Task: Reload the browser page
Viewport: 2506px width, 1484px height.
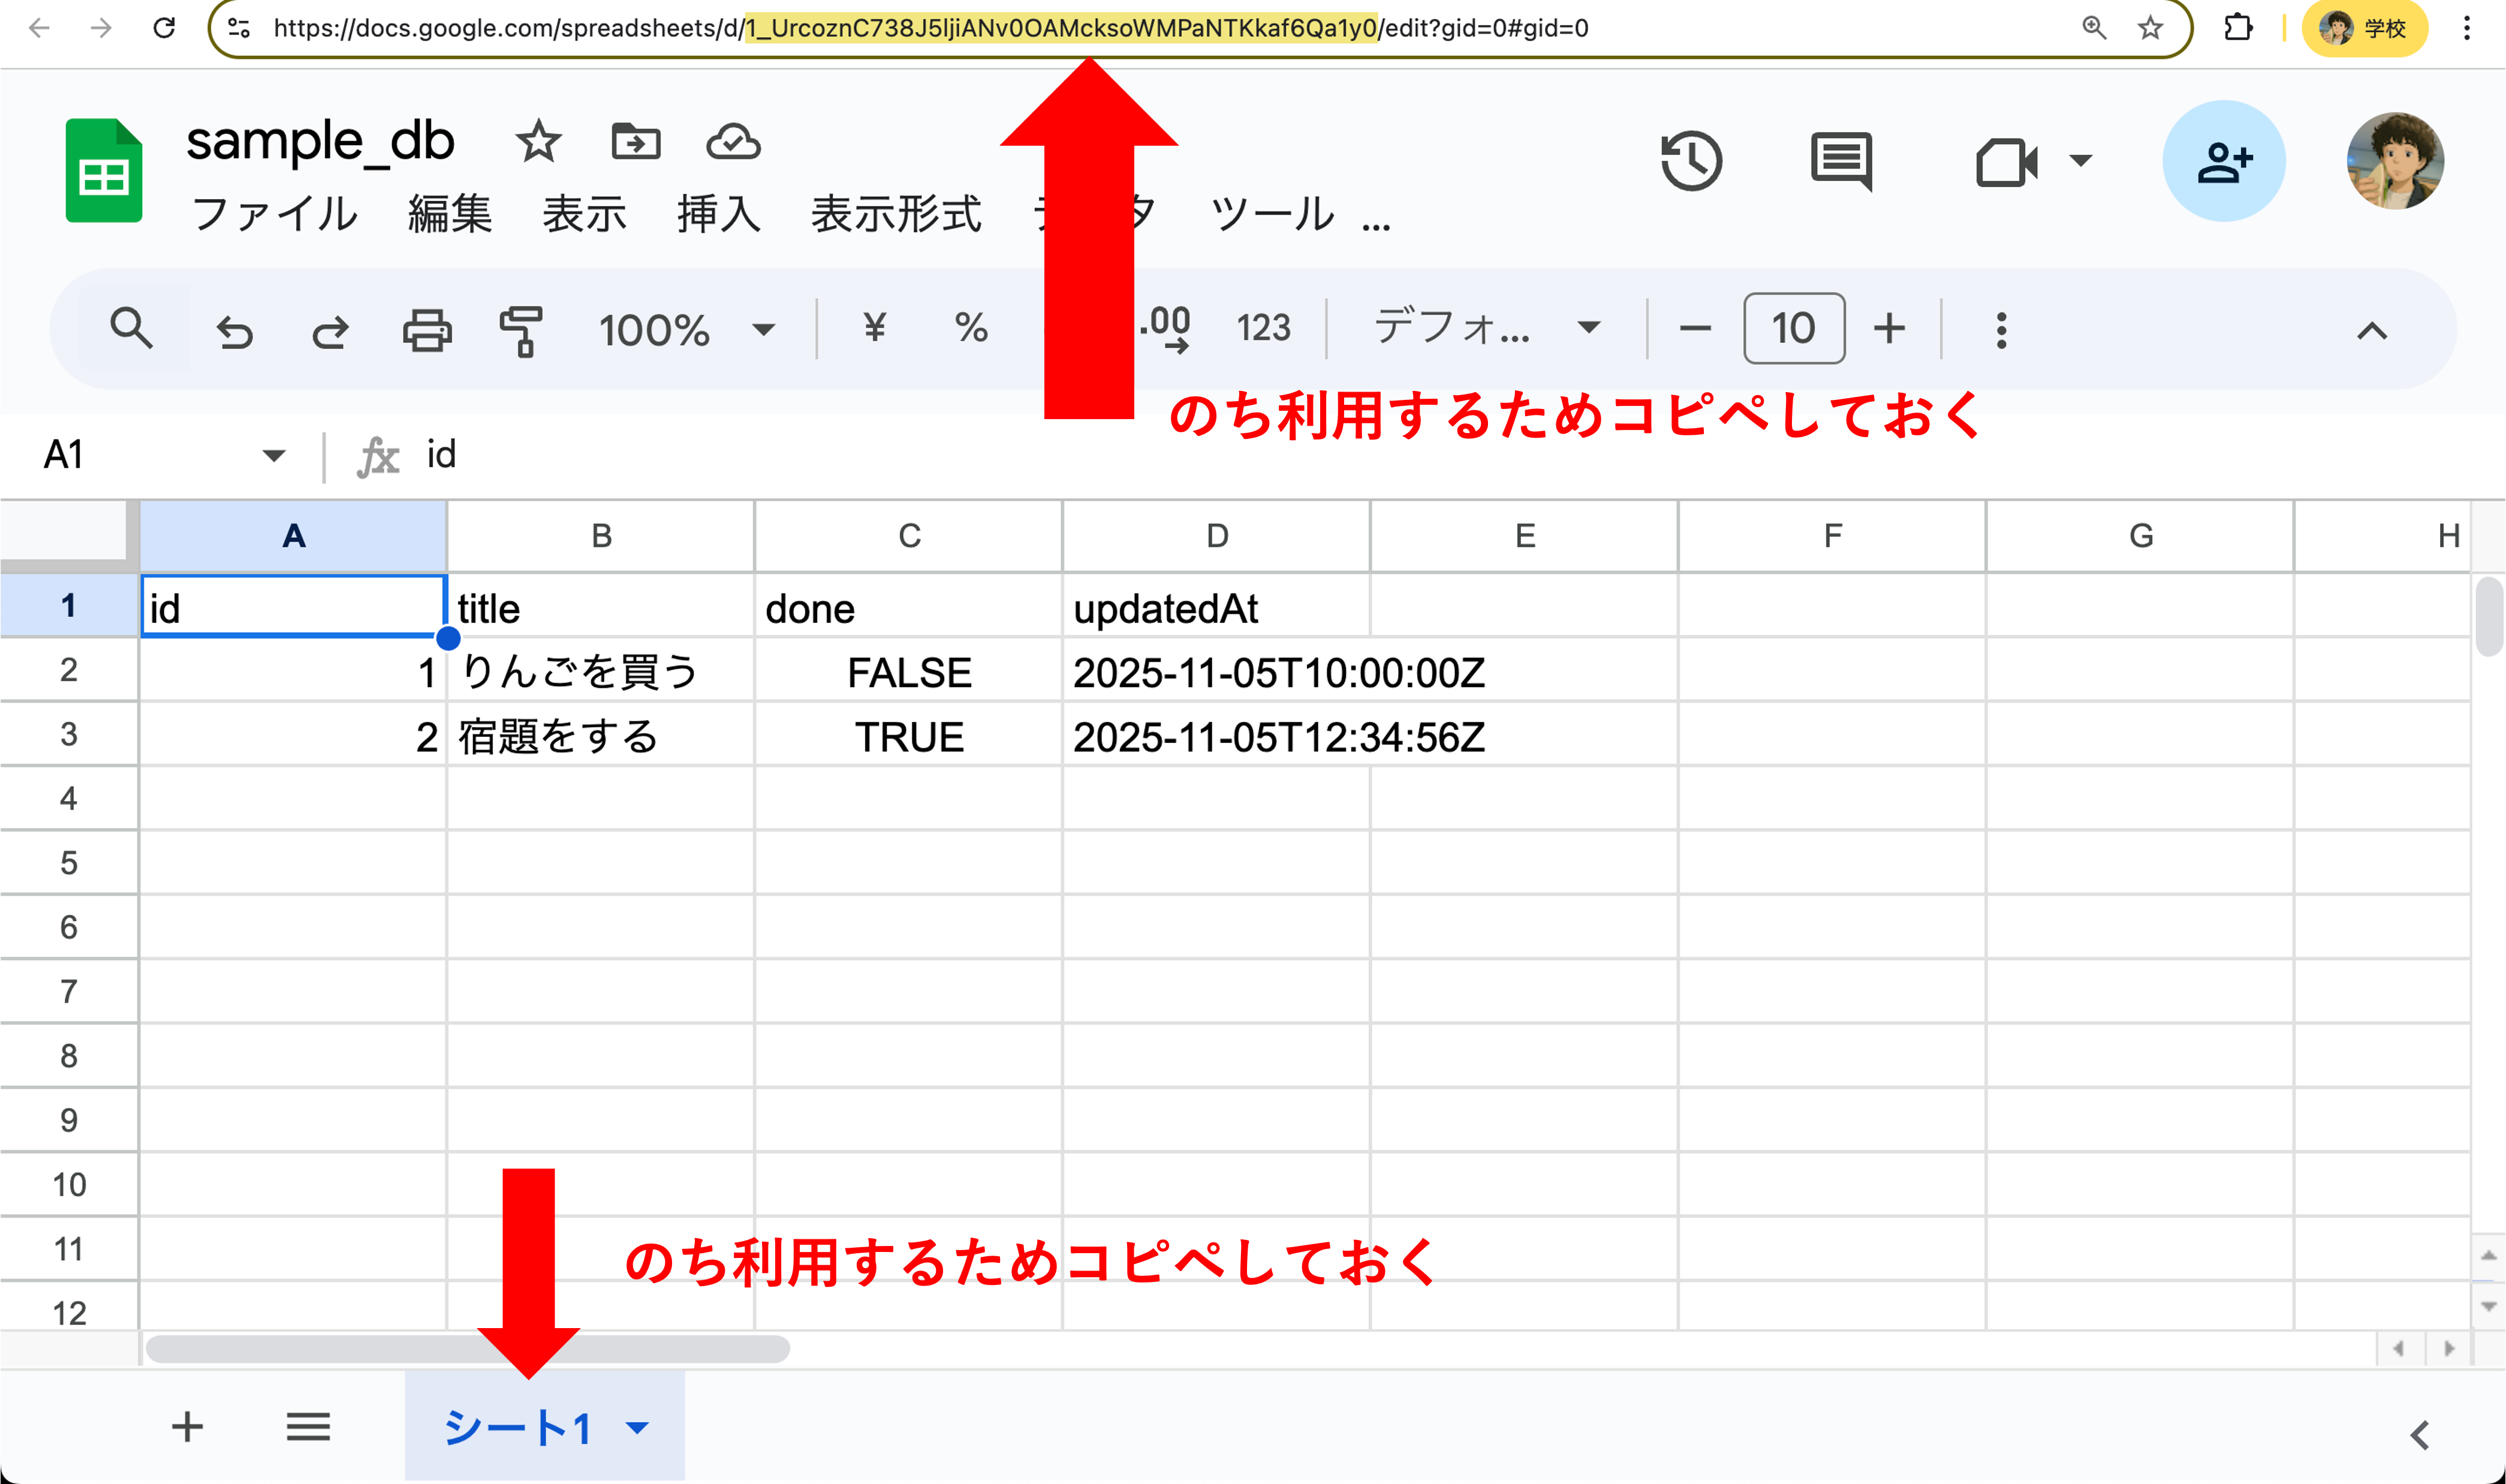Action: [x=165, y=28]
